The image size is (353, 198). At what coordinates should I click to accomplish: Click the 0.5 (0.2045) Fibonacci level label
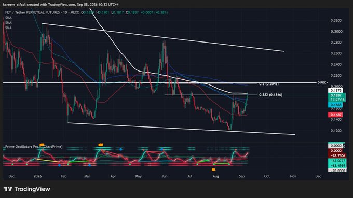coord(269,84)
